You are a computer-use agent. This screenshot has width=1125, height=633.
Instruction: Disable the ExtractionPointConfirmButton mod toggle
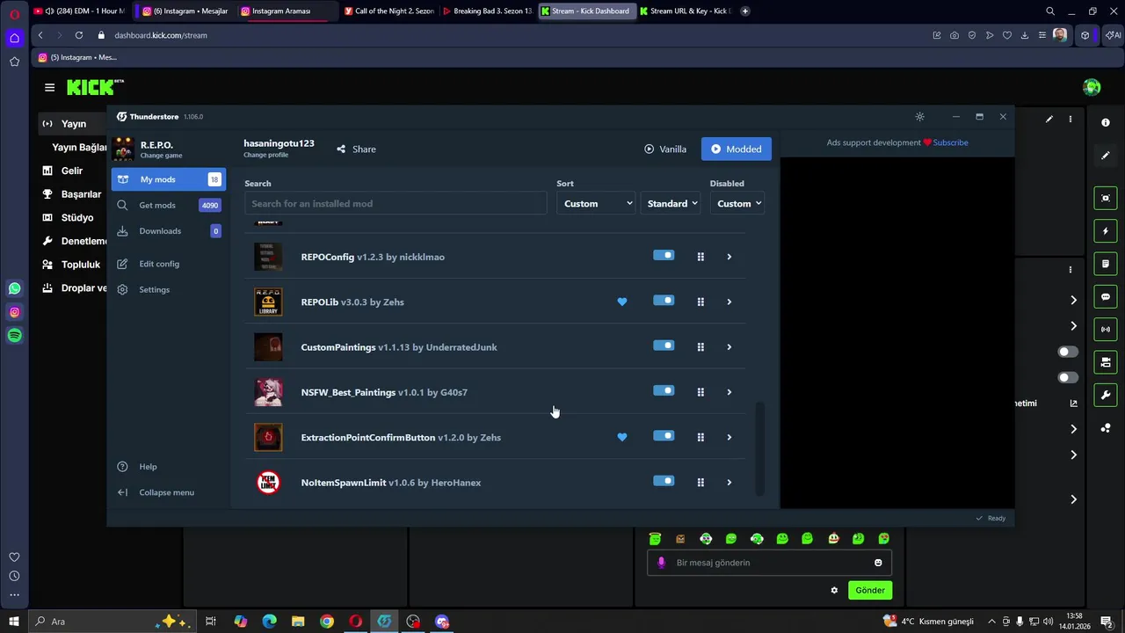tap(664, 436)
